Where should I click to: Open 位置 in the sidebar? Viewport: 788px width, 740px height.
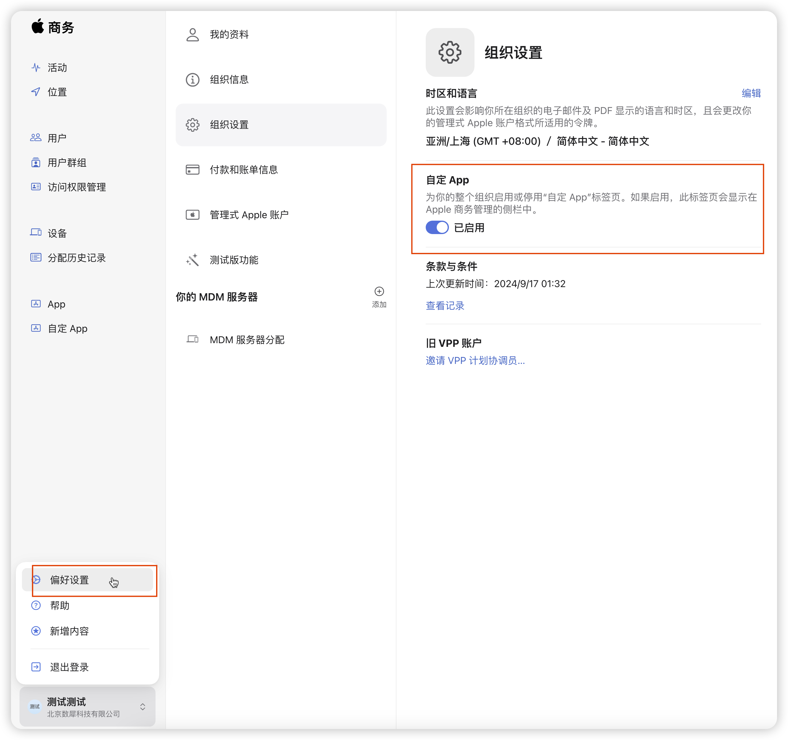coord(57,92)
